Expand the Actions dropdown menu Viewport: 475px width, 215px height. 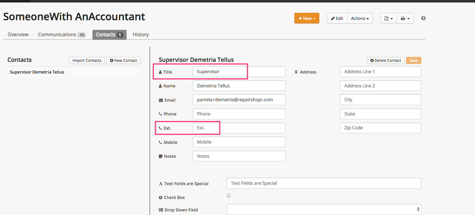(x=360, y=18)
